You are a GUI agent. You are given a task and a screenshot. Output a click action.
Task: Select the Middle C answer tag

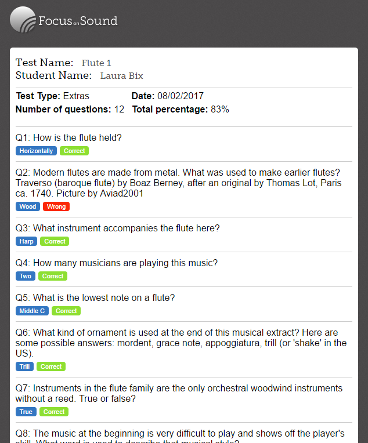pos(32,311)
